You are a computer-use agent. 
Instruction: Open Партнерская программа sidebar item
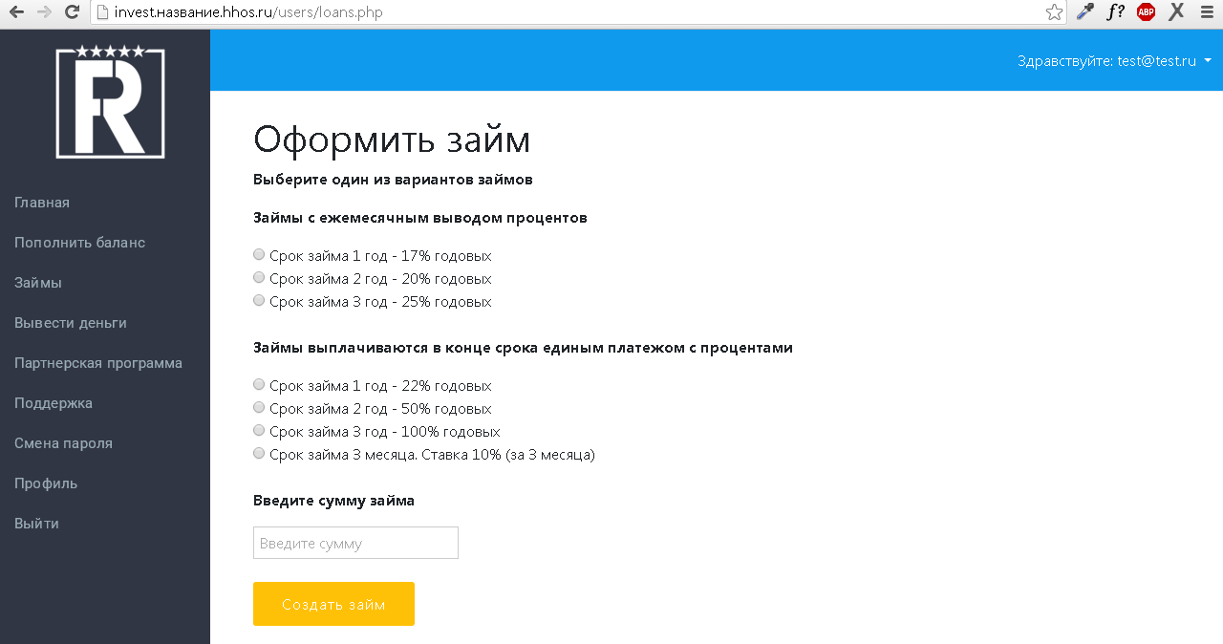click(98, 363)
